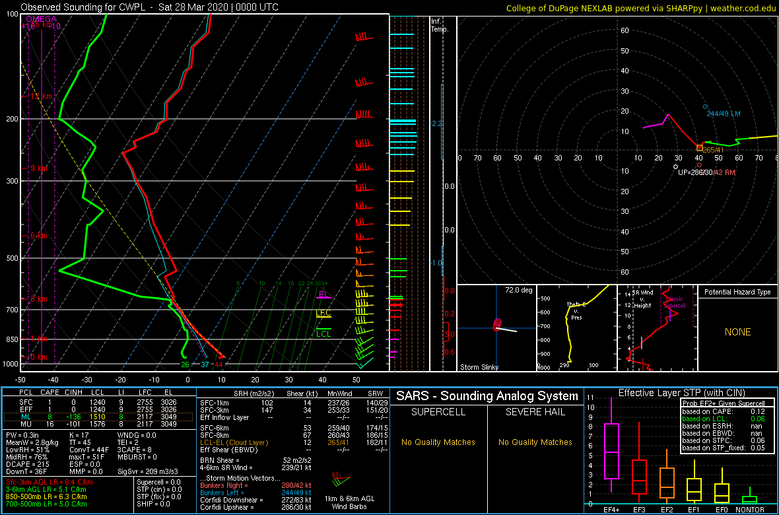Click the surface temperature value 44
Screen dimensions: 779x515
coord(219,365)
